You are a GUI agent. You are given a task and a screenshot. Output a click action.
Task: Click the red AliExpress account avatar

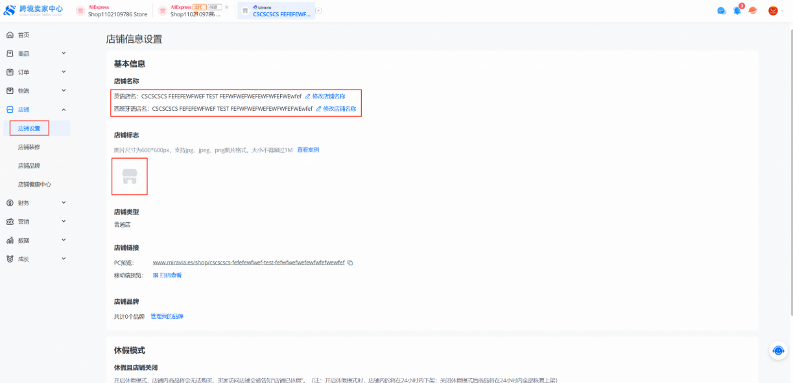tap(772, 11)
